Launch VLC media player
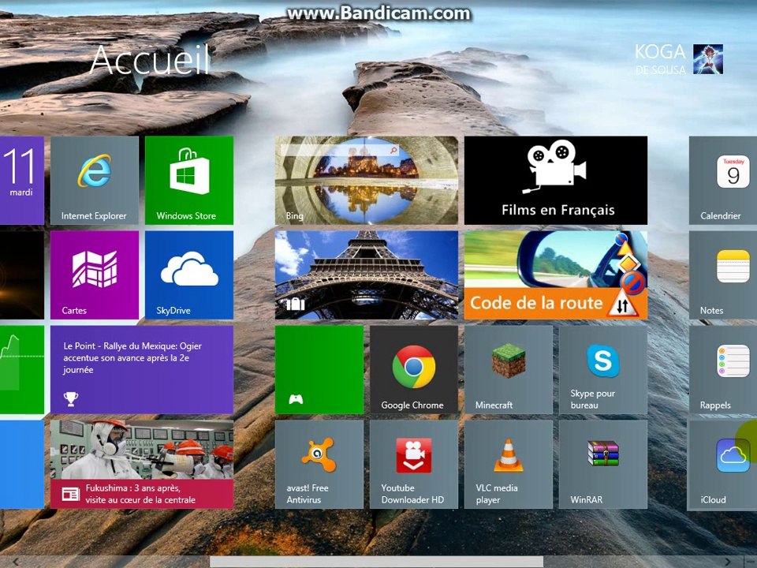 509,464
